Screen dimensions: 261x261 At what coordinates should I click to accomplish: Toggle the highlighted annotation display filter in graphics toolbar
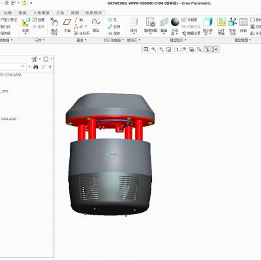[207, 50]
